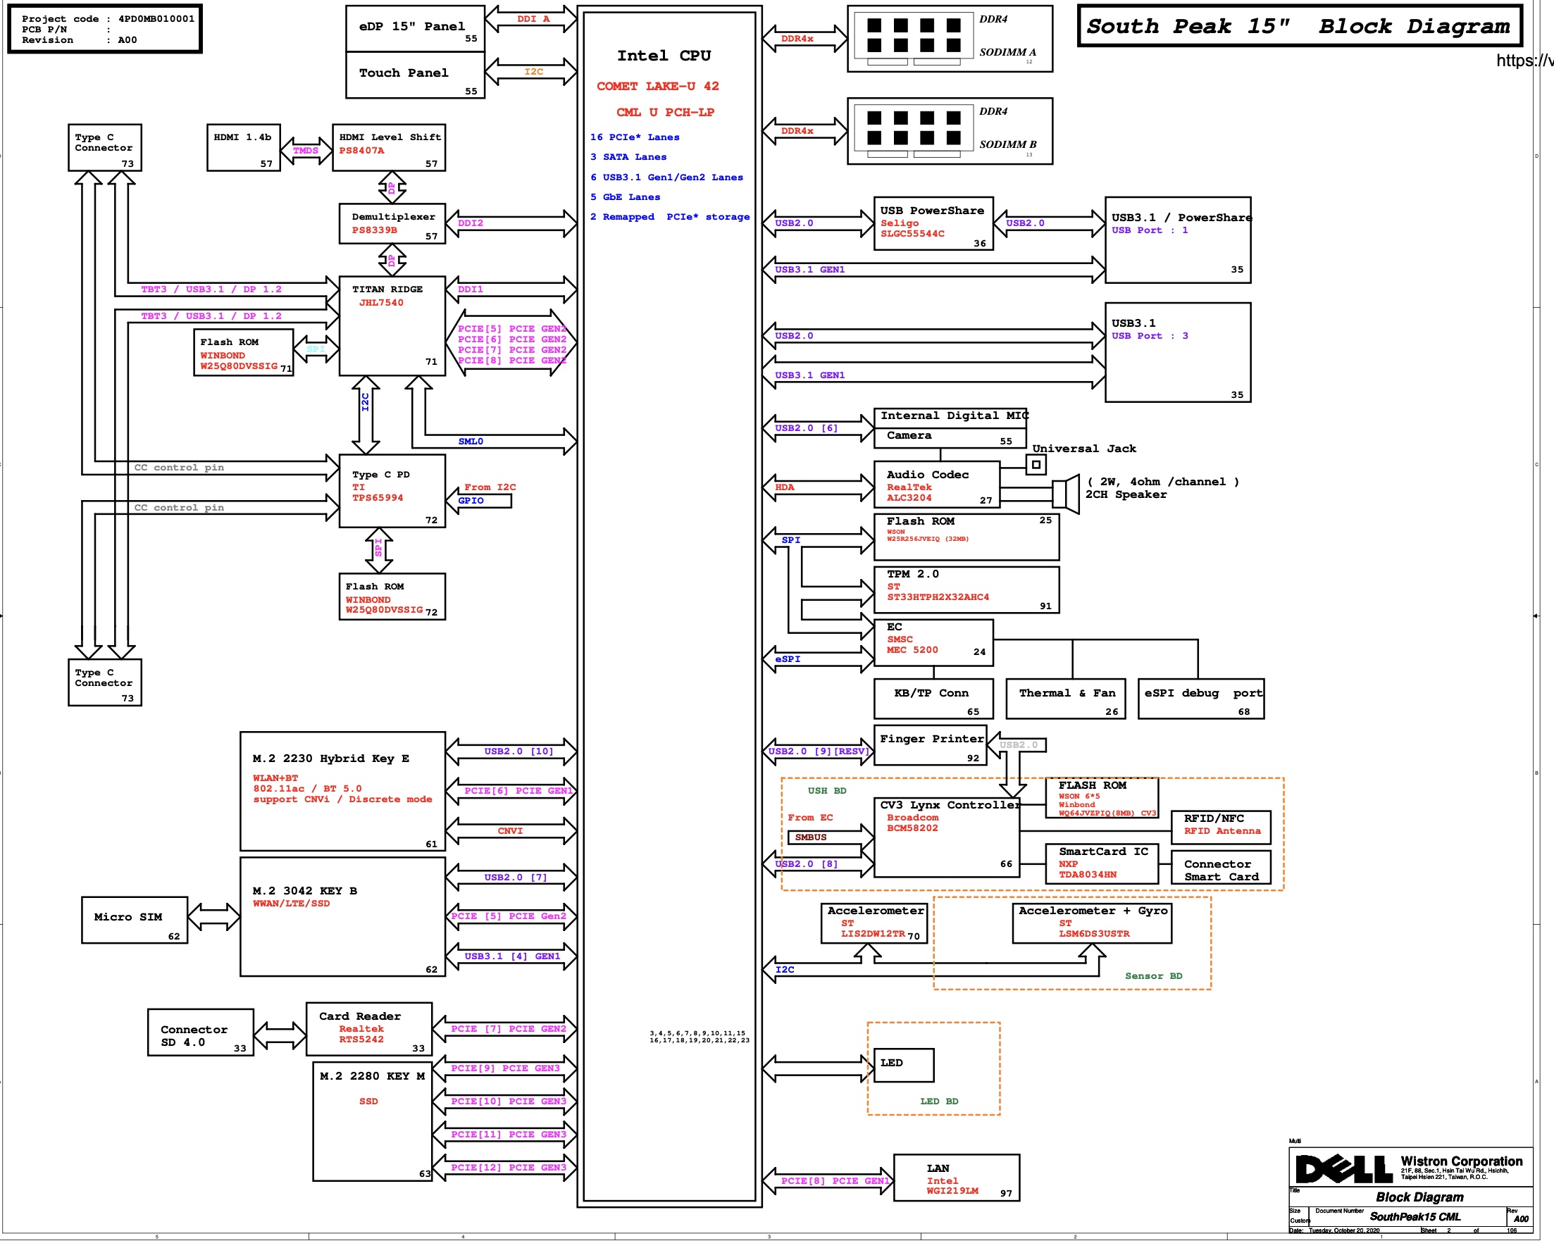Select the TPM 2.0 block
1554x1248 pixels.
(x=966, y=590)
